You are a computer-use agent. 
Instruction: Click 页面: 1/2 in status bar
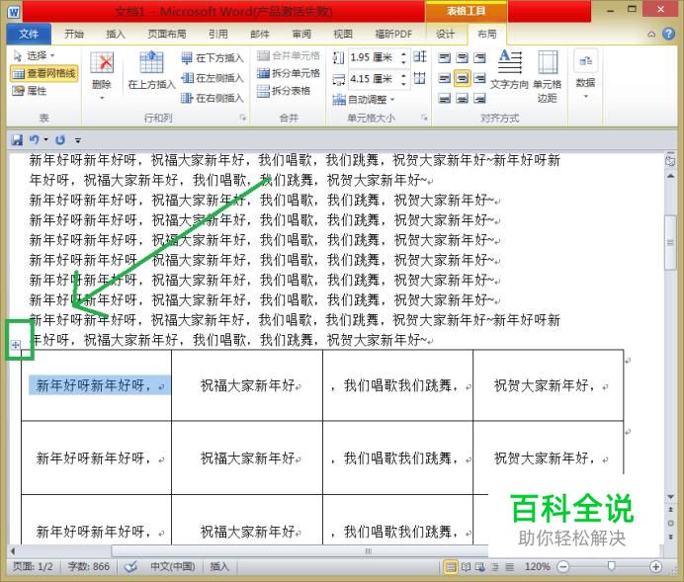pyautogui.click(x=33, y=567)
